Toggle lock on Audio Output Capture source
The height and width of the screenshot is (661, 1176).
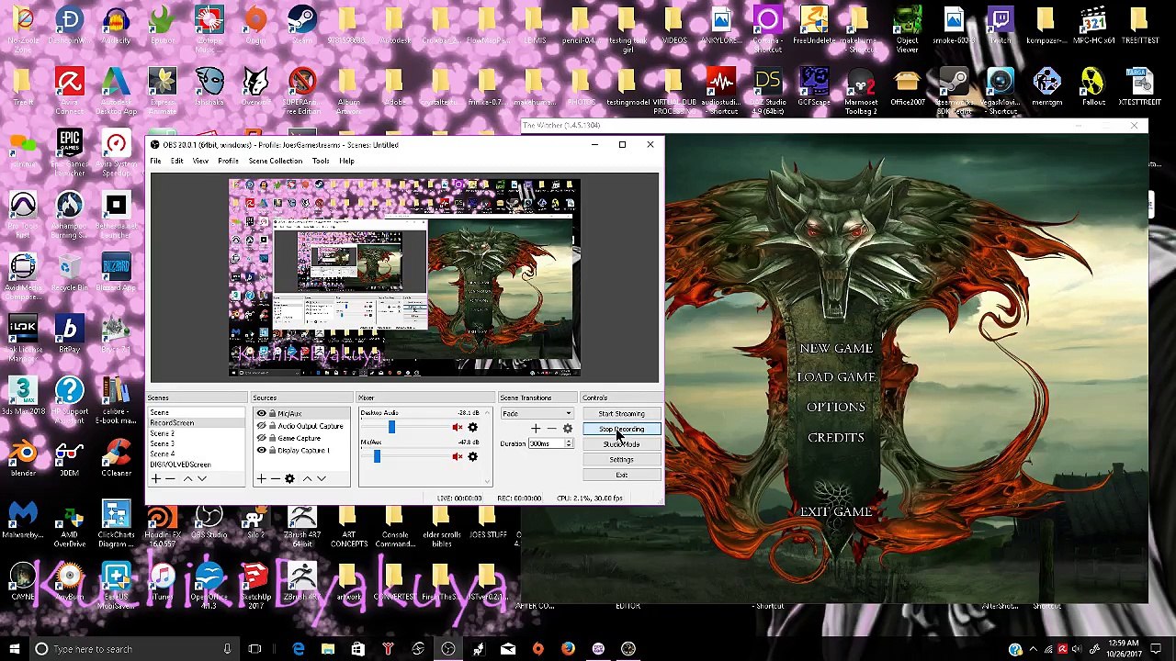click(x=272, y=426)
